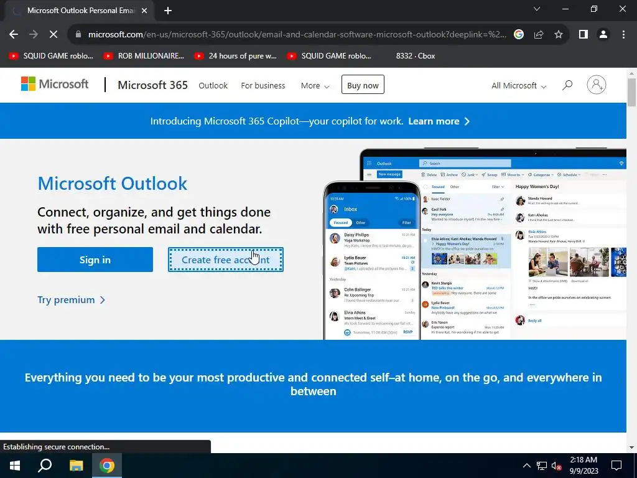Open the tab search chevron in title bar
Screen dimensions: 637x478
pos(537,9)
